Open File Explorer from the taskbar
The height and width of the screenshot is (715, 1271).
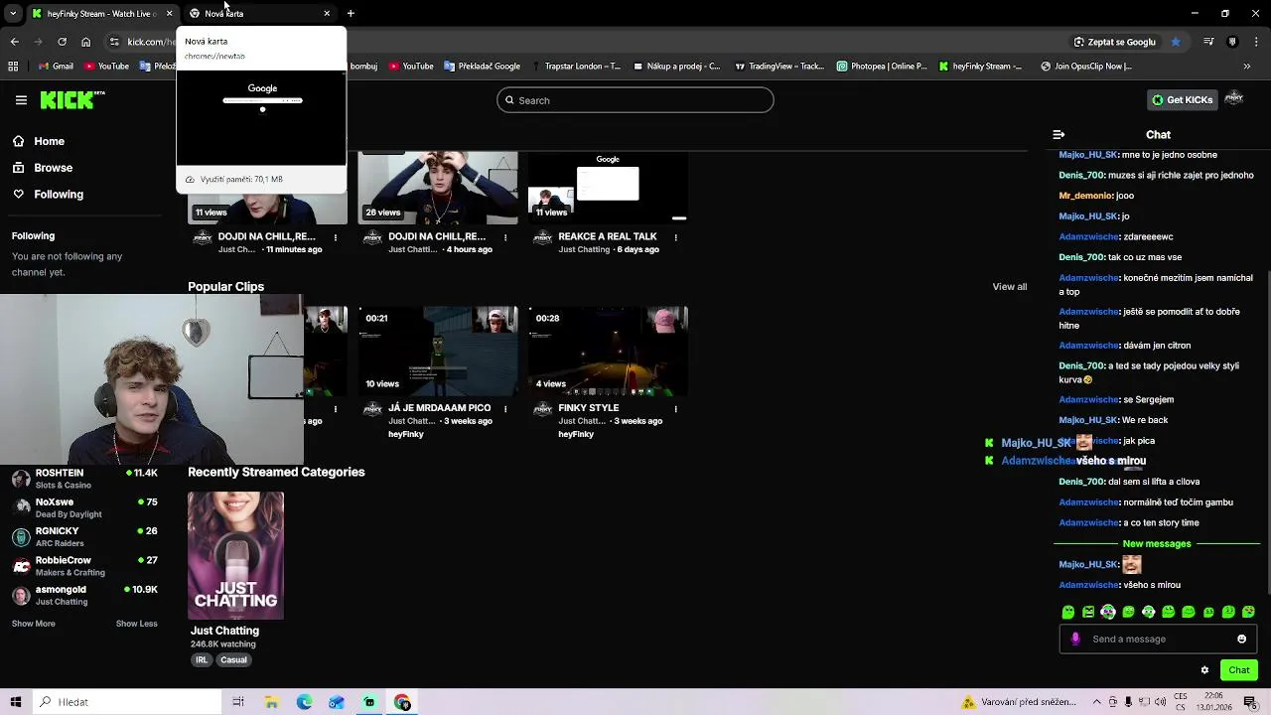[x=271, y=702]
